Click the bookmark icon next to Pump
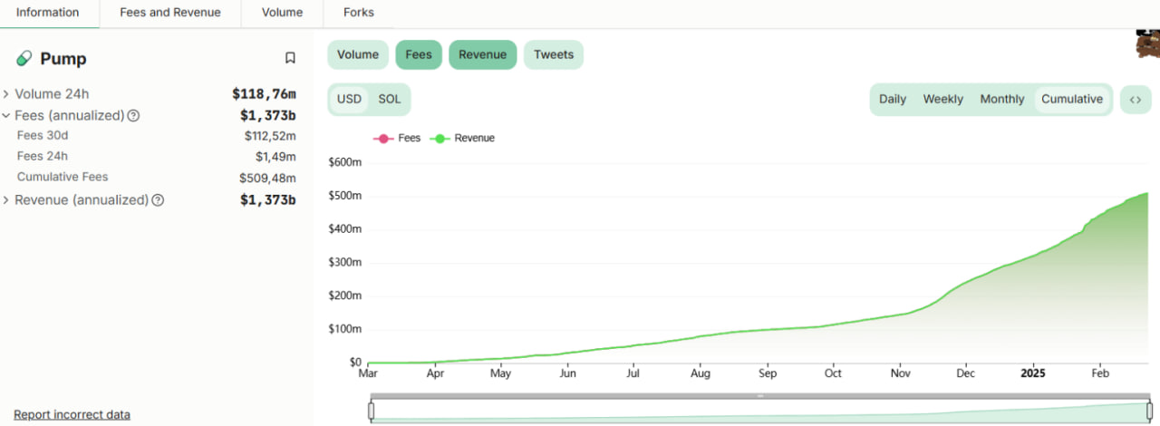The image size is (1160, 426). pyautogui.click(x=290, y=58)
